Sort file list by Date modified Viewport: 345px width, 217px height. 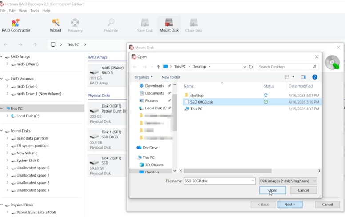(x=301, y=86)
